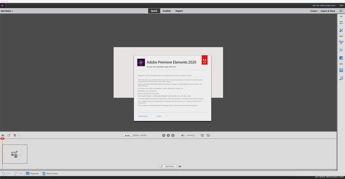Adjust the volume slider handle

(x=194, y=135)
